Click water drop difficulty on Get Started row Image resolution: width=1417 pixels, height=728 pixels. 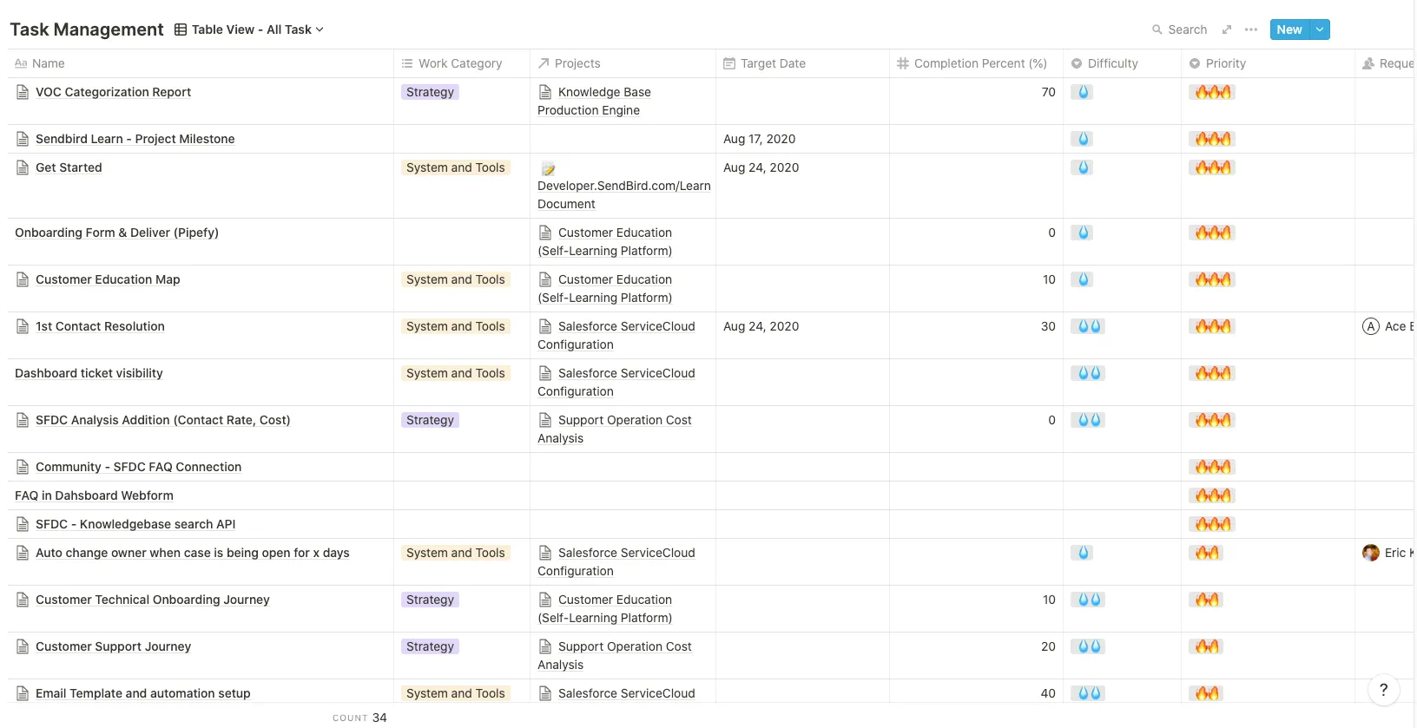[1083, 167]
